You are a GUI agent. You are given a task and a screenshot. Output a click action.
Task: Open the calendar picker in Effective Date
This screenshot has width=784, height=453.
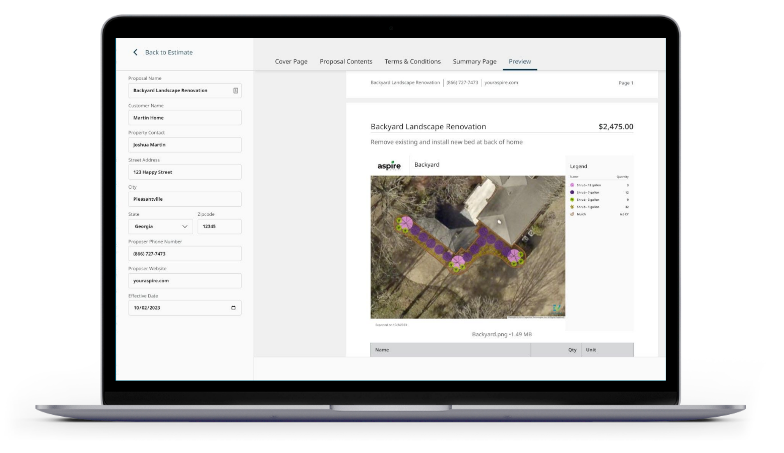233,308
